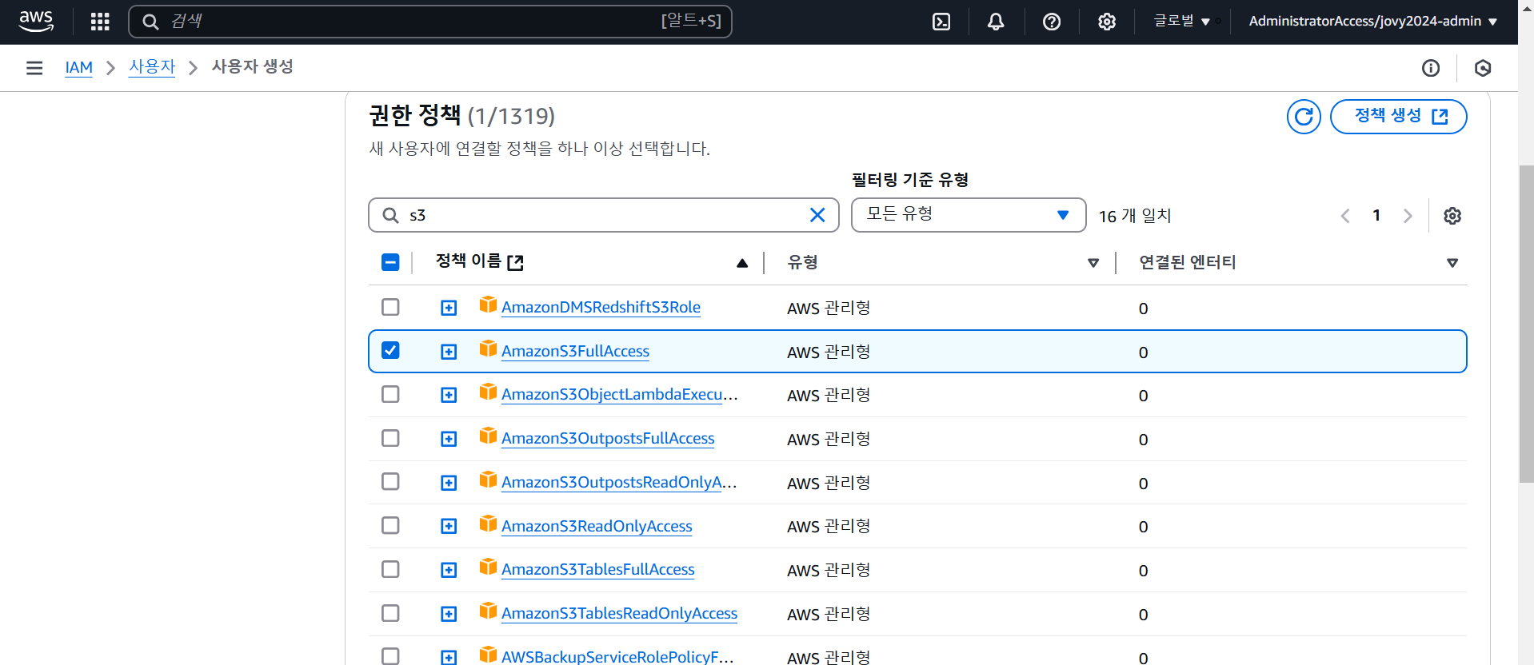Select the AmazonS3TablesReadOnlyAccess checkbox
This screenshot has width=1534, height=665.
point(390,613)
